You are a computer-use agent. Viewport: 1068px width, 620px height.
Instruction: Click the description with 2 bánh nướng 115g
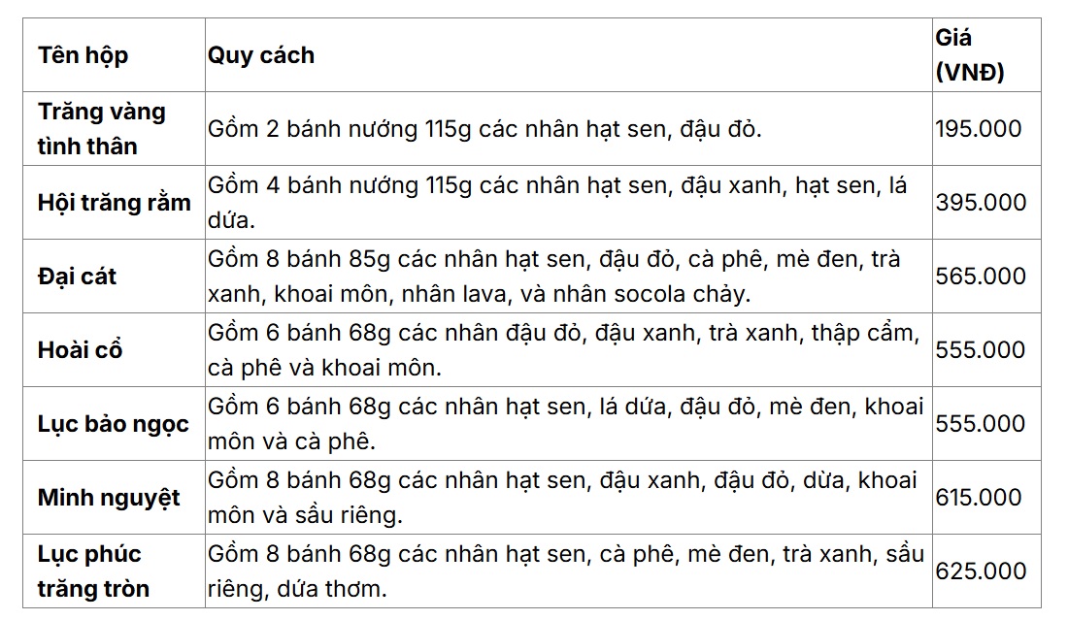(x=484, y=129)
